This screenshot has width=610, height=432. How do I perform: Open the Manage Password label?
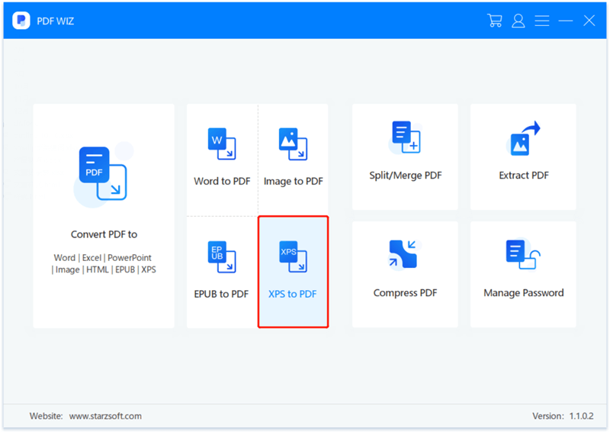coord(524,293)
